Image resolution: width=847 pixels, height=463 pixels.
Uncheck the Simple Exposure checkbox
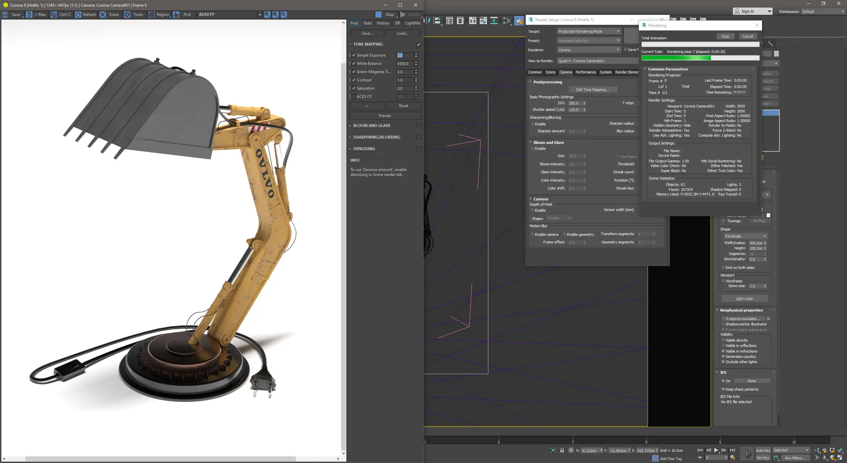click(x=354, y=55)
